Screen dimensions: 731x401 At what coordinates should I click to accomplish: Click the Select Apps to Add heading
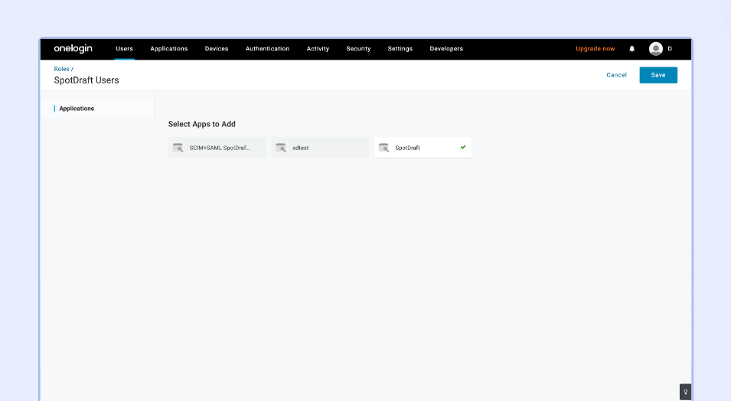click(x=202, y=124)
